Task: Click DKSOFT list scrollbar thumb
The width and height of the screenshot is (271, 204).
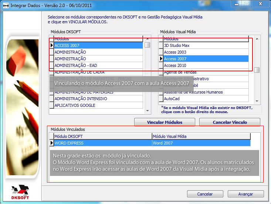Action: pos(148,45)
